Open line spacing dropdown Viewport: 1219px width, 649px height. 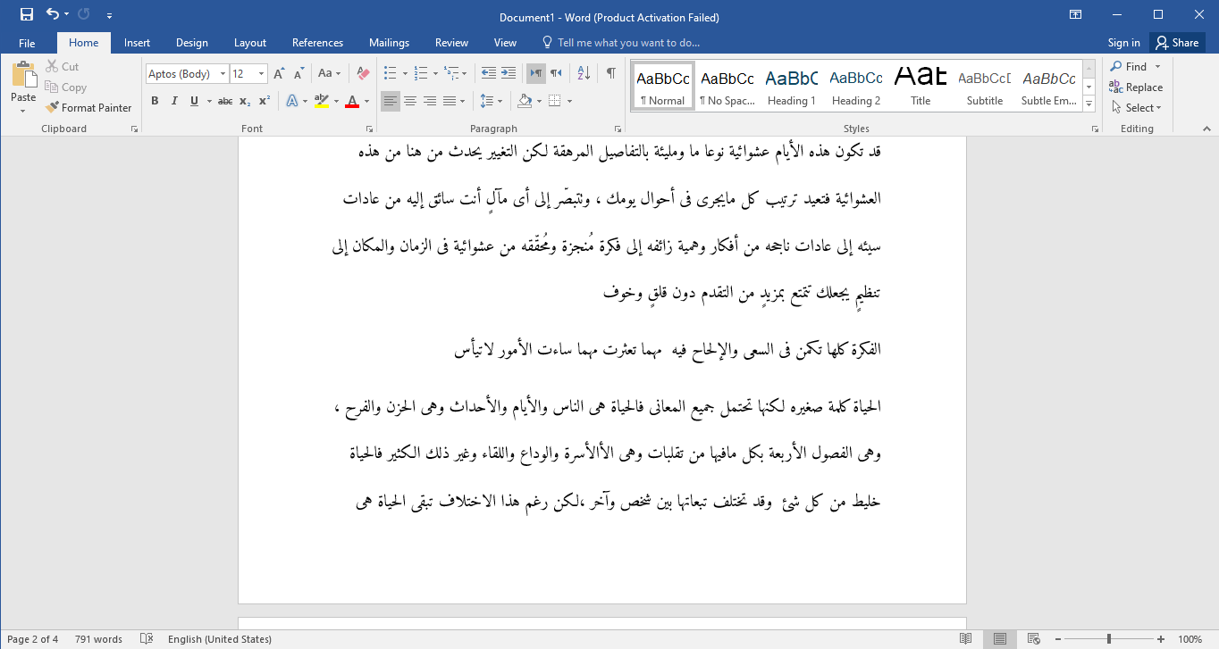coord(500,101)
